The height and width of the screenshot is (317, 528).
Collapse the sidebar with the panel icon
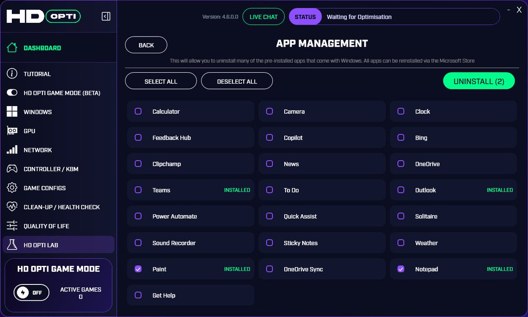point(106,16)
